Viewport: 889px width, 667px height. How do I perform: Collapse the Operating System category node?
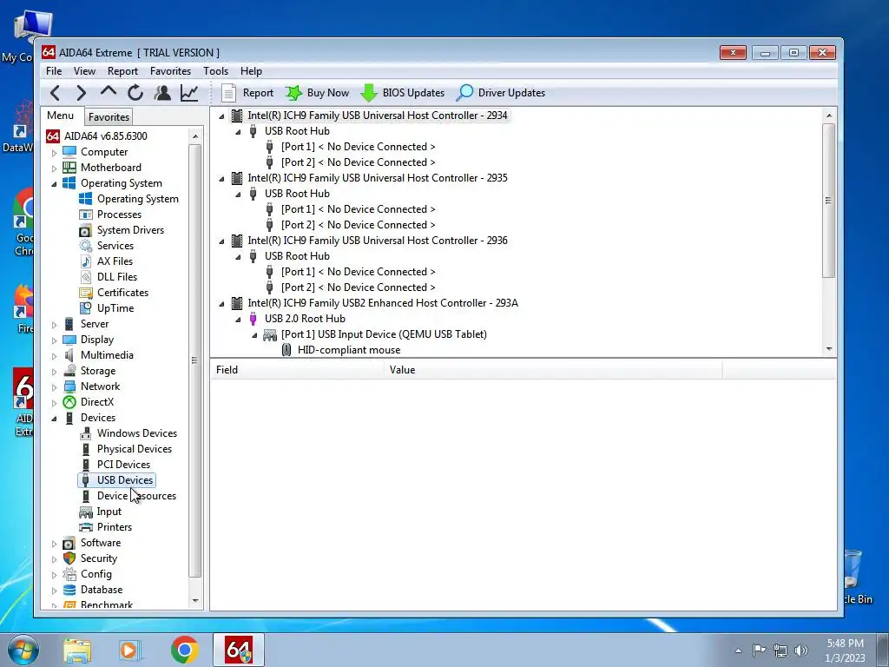[x=55, y=184]
